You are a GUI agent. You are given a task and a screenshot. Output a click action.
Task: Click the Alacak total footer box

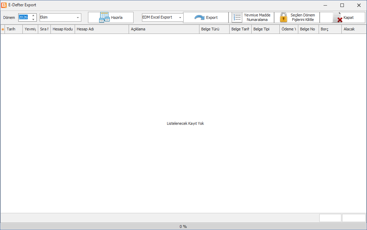(354, 218)
